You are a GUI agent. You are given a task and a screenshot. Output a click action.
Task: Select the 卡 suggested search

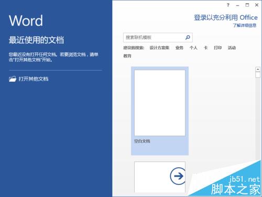(205, 48)
